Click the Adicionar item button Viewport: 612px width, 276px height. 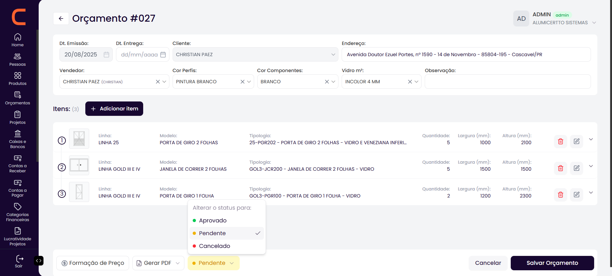(114, 109)
